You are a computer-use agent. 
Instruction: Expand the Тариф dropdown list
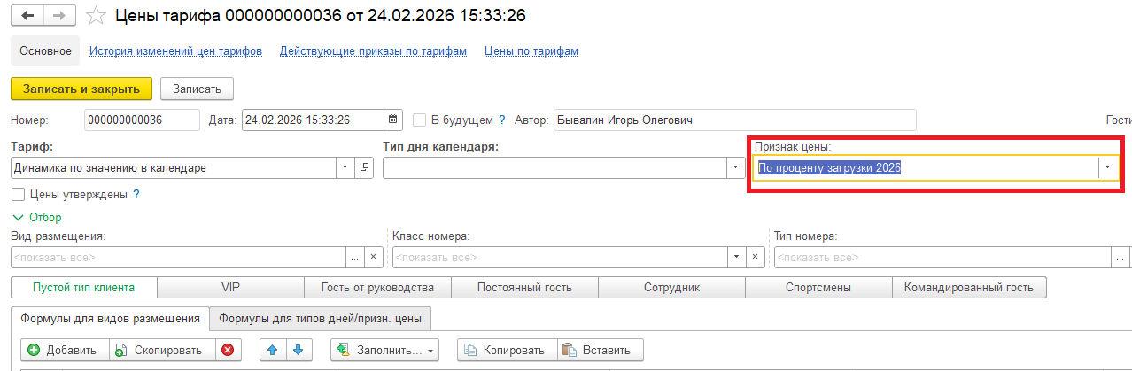click(x=345, y=167)
